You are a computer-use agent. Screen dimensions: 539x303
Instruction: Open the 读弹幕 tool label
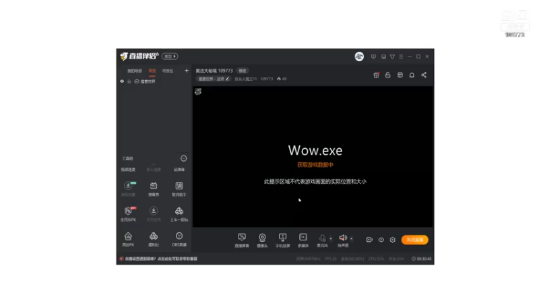(179, 170)
